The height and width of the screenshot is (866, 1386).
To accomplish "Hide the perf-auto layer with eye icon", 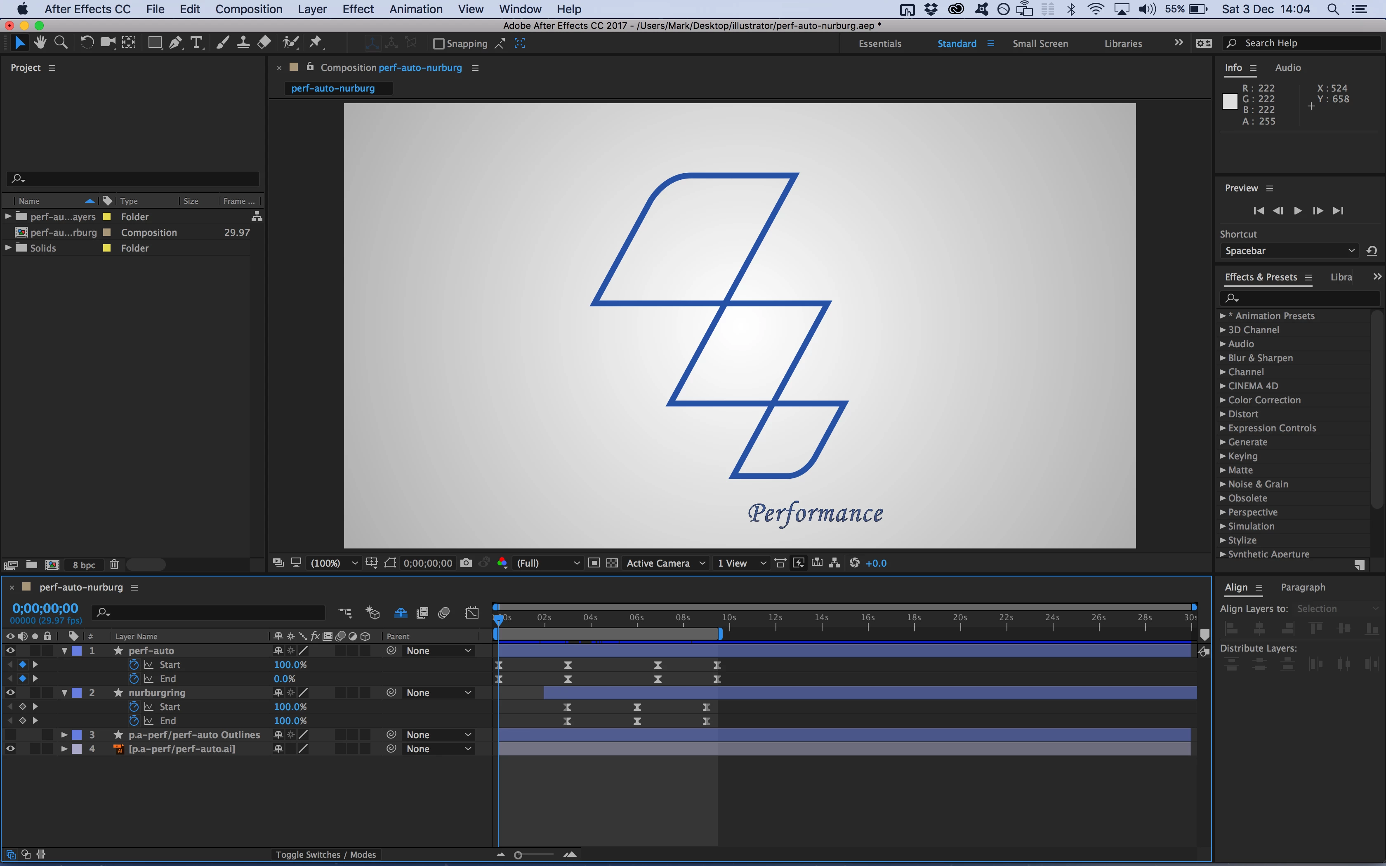I will 10,651.
